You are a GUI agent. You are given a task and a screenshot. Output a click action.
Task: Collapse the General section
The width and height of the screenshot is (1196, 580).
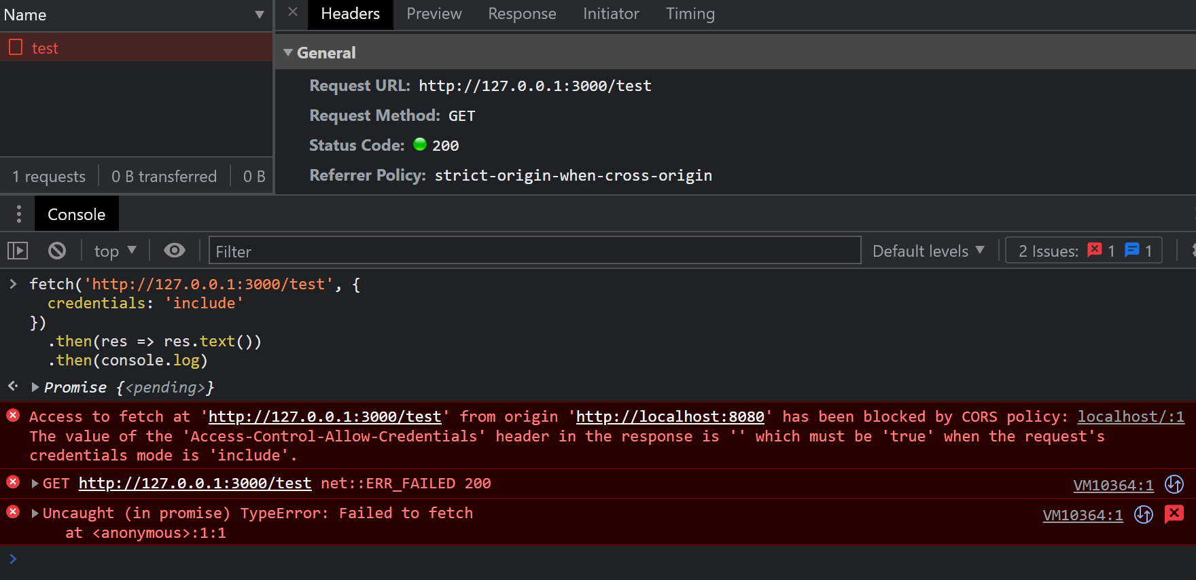(x=288, y=53)
